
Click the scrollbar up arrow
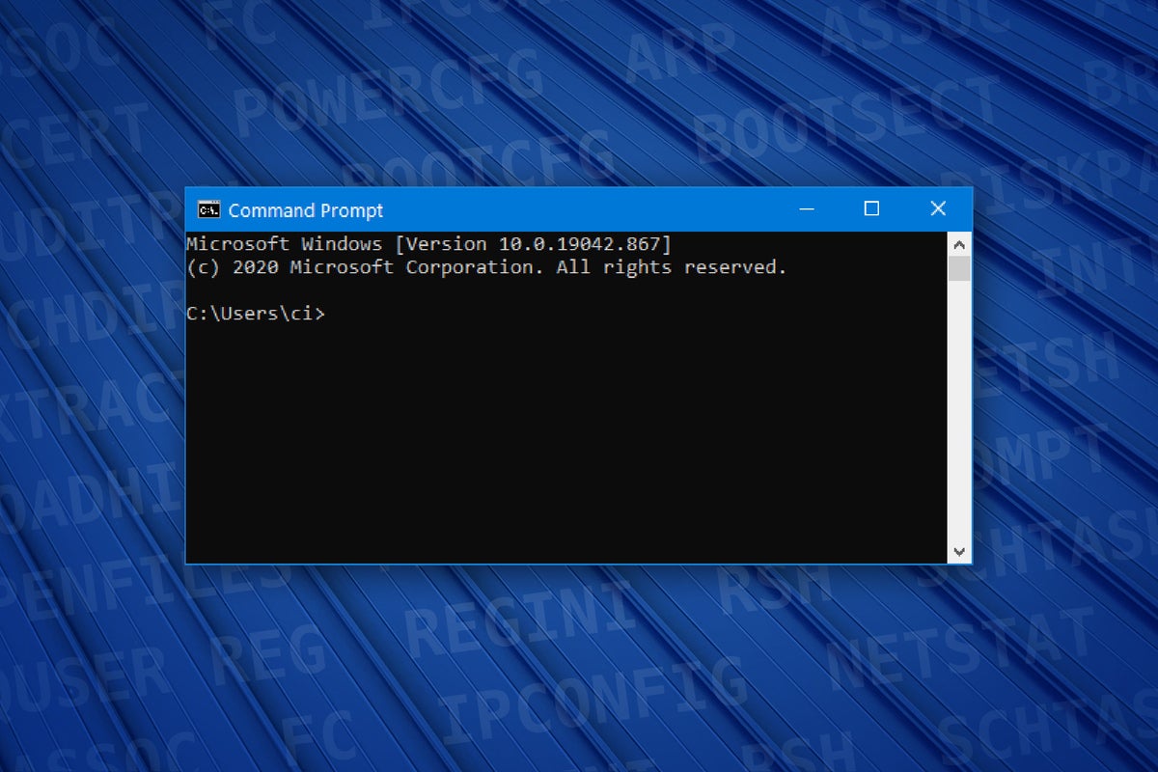[x=959, y=244]
